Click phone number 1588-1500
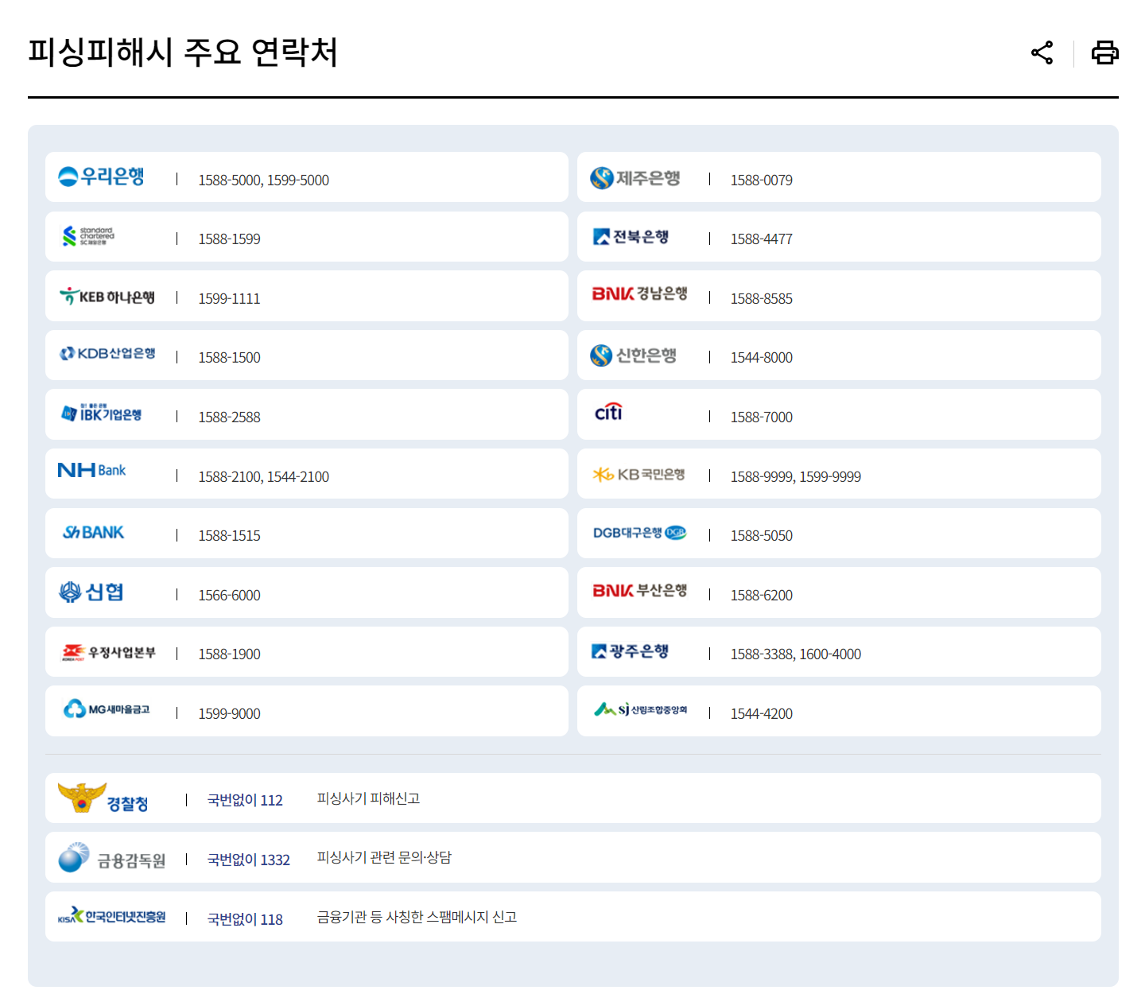This screenshot has width=1145, height=994. click(x=229, y=358)
